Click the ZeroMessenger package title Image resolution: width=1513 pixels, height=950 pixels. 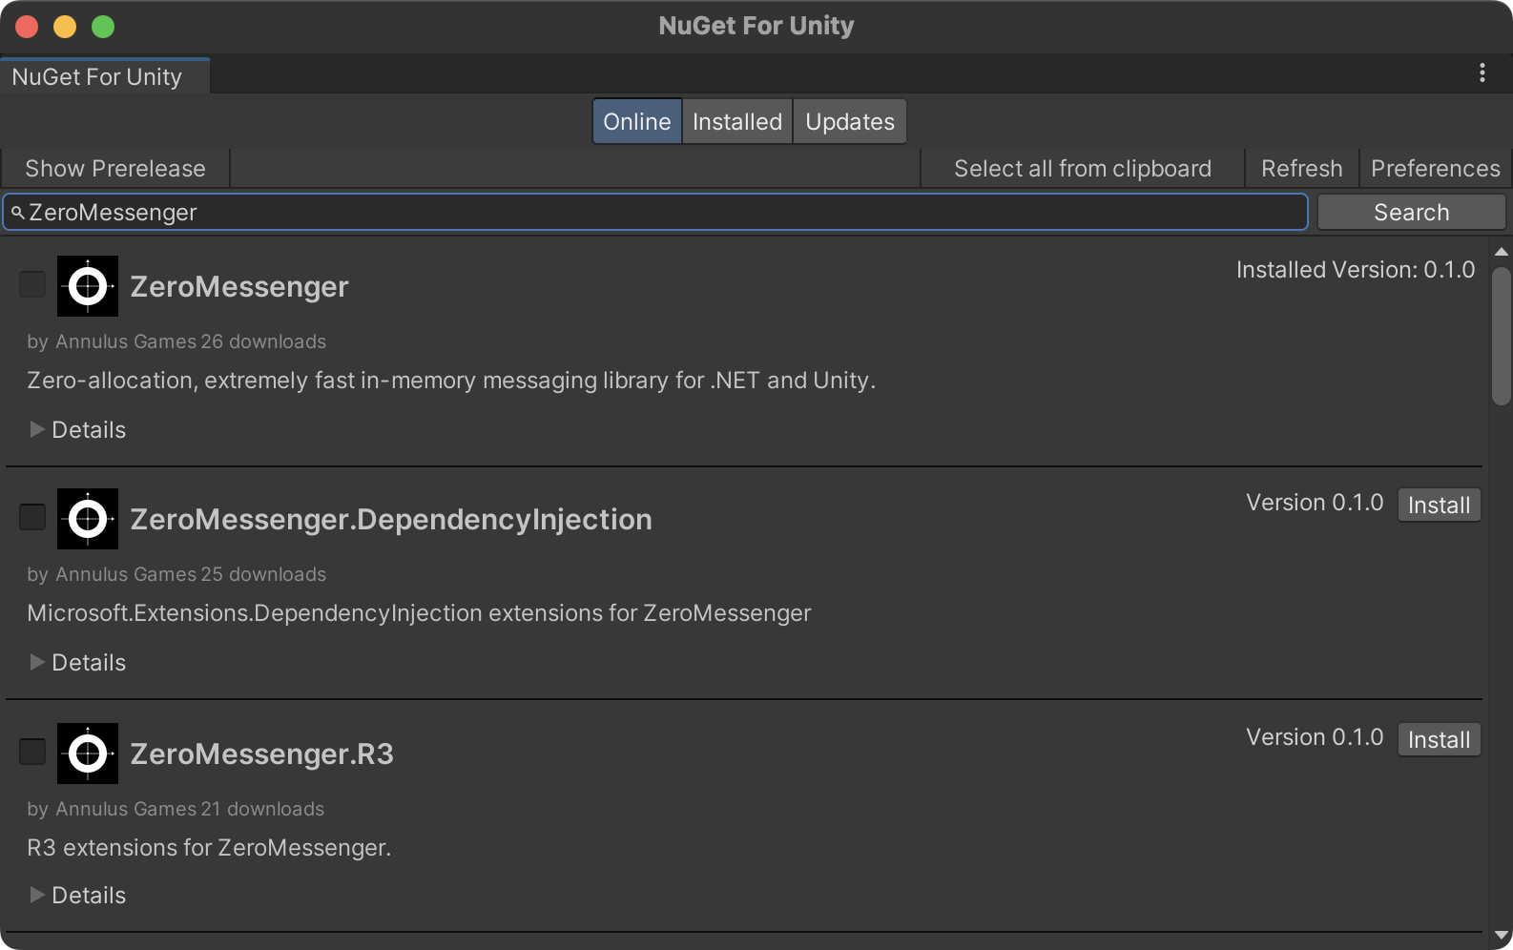click(239, 287)
